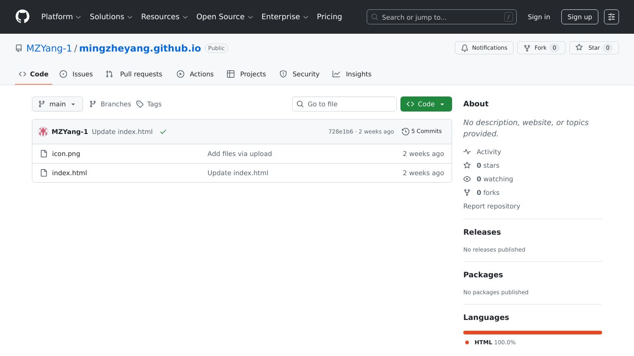Image resolution: width=634 pixels, height=356 pixels.
Task: Click MZYang-1 avatar in commit row
Action: point(43,132)
